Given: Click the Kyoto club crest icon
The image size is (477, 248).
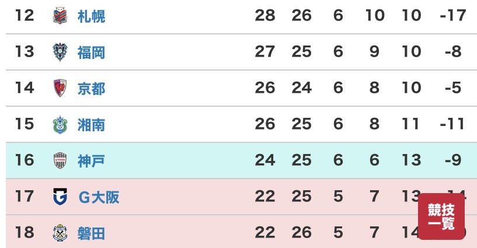Looking at the screenshot, I should pyautogui.click(x=60, y=88).
